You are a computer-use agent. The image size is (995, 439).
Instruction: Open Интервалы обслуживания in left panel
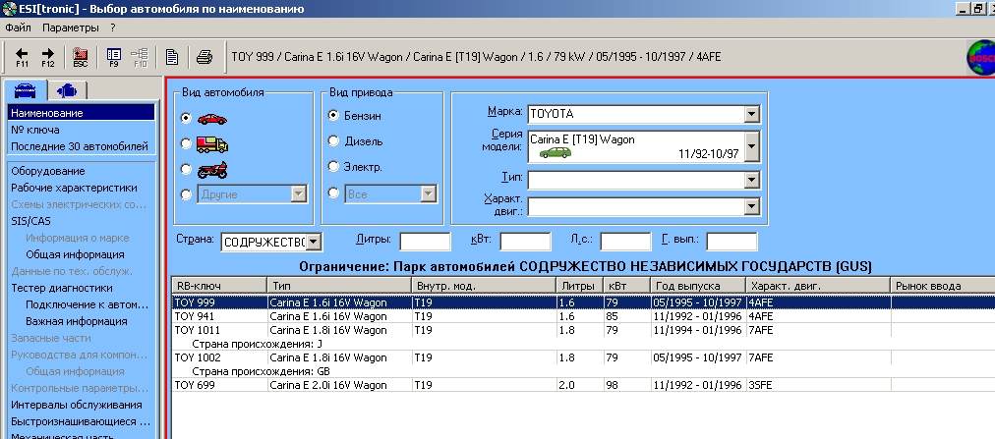76,405
